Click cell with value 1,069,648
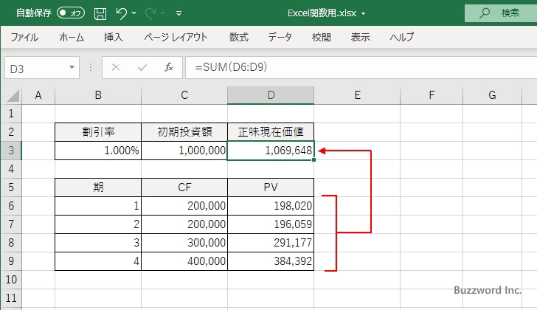 [x=271, y=151]
